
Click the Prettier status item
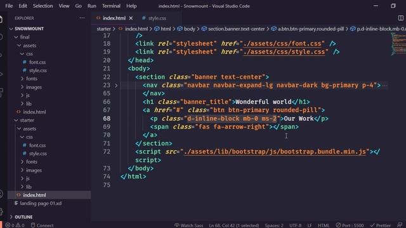381,225
